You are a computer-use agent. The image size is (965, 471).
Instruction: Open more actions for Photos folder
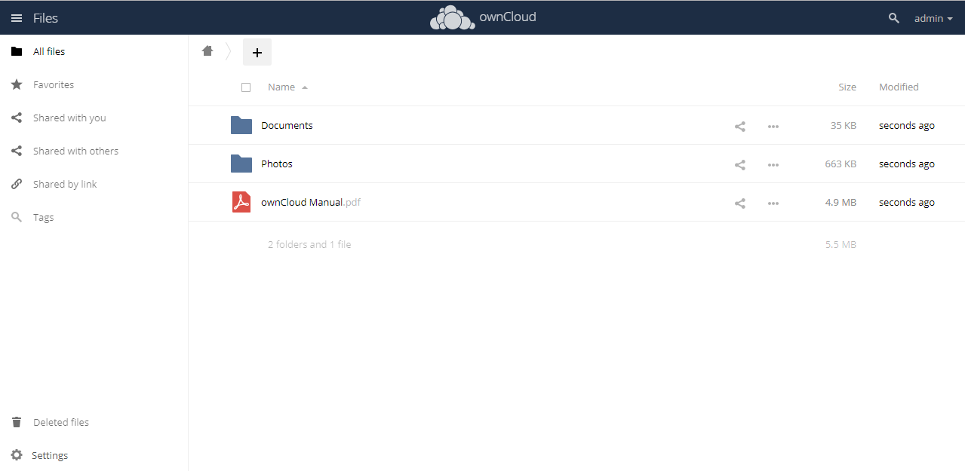[x=773, y=165]
